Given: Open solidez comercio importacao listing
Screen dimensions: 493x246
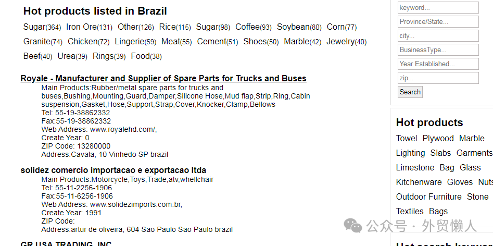Looking at the screenshot, I should pos(113,170).
